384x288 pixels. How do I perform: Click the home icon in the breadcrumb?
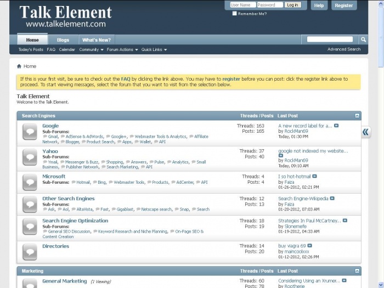tap(19, 66)
